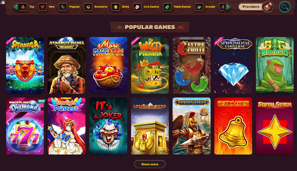Image resolution: width=297 pixels, height=171 pixels.
Task: Click the left category scroll arrow
Action: tap(16, 7)
